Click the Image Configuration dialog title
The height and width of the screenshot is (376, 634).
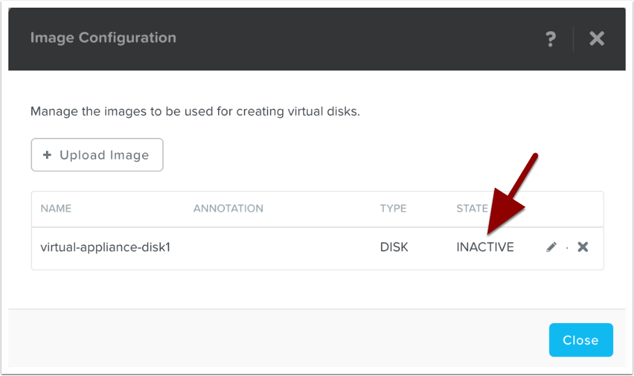coord(103,38)
